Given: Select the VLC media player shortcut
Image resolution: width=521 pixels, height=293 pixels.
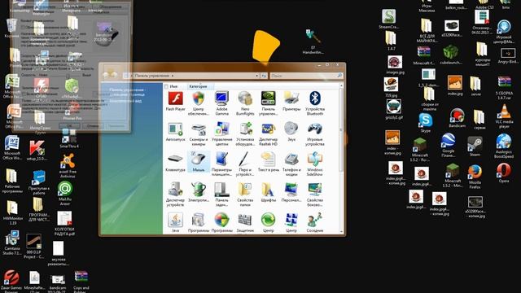Looking at the screenshot, I should (504, 116).
